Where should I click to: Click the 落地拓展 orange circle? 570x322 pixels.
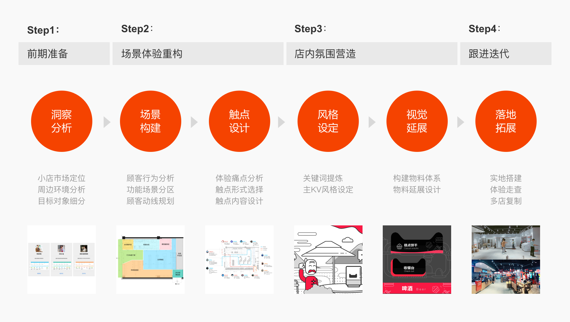tap(506, 121)
